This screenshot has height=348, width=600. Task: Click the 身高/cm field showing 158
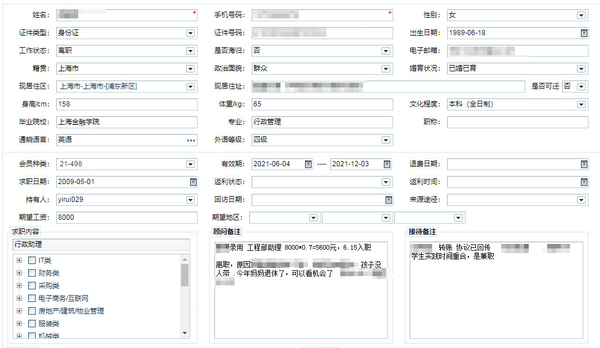[126, 104]
